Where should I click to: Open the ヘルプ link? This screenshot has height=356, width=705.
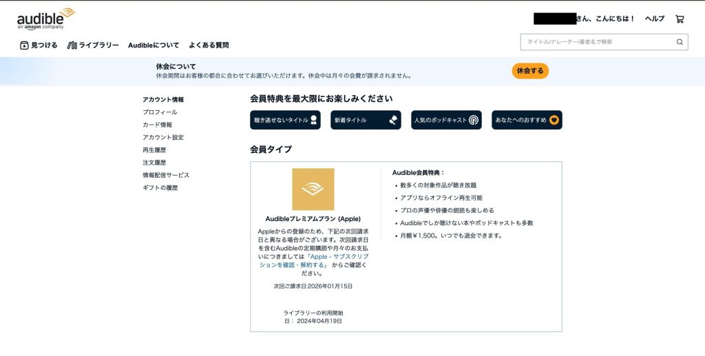[655, 19]
